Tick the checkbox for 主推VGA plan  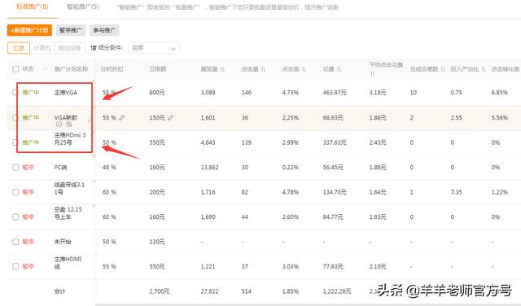point(15,92)
